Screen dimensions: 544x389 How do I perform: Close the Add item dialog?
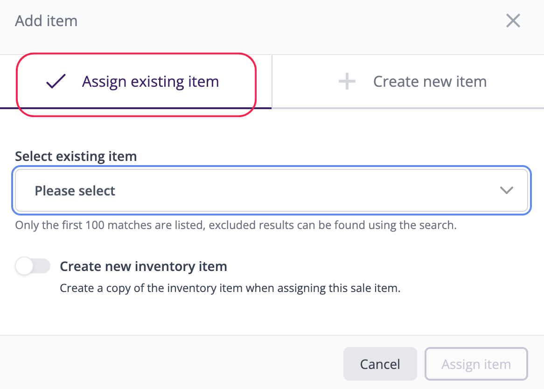point(513,21)
